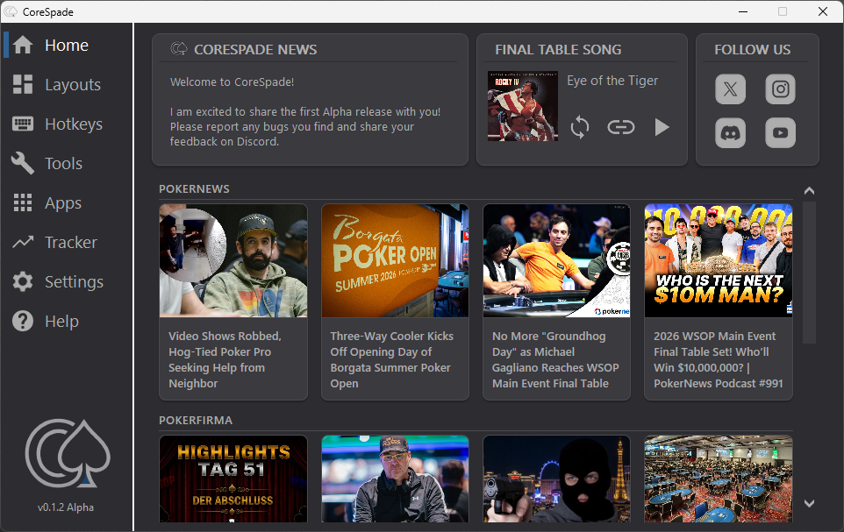The width and height of the screenshot is (844, 532).
Task: Open the Michael Gagliano WSOP article
Action: [x=556, y=301]
